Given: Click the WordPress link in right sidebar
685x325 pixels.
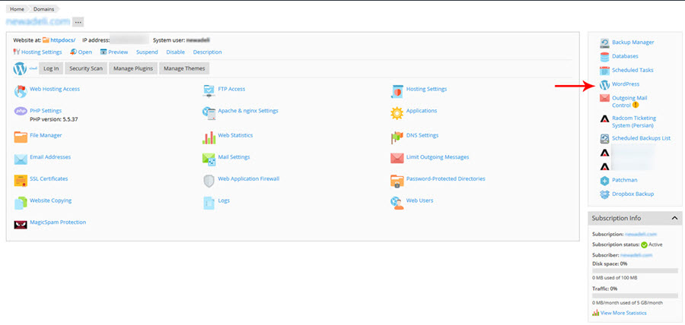Looking at the screenshot, I should click(x=625, y=84).
